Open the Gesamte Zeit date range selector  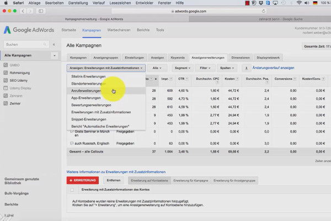click(x=317, y=46)
